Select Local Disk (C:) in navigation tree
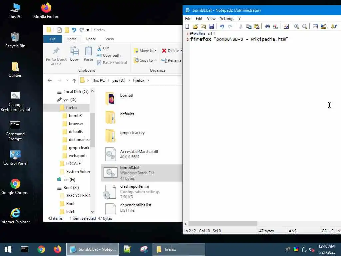341x256 pixels. [73, 92]
